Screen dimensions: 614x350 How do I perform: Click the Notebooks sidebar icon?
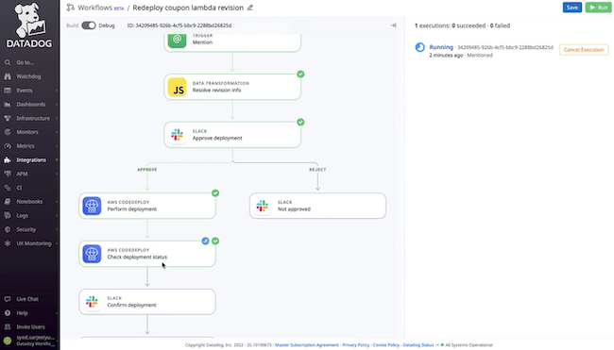click(8, 201)
